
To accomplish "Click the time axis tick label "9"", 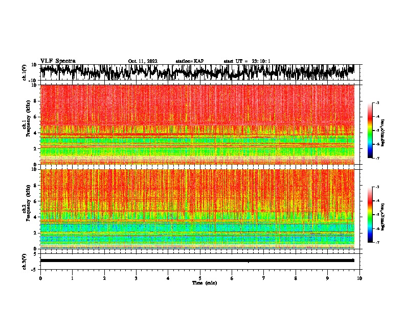I will click(x=327, y=278).
